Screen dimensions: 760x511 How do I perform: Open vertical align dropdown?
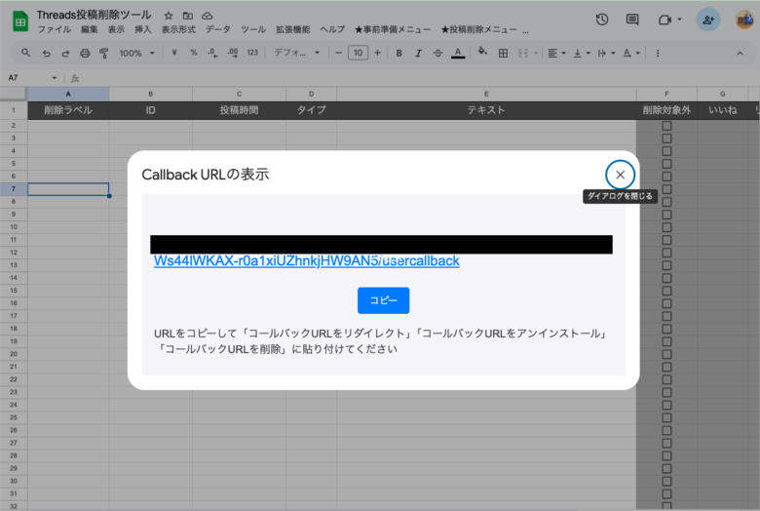tap(582, 53)
